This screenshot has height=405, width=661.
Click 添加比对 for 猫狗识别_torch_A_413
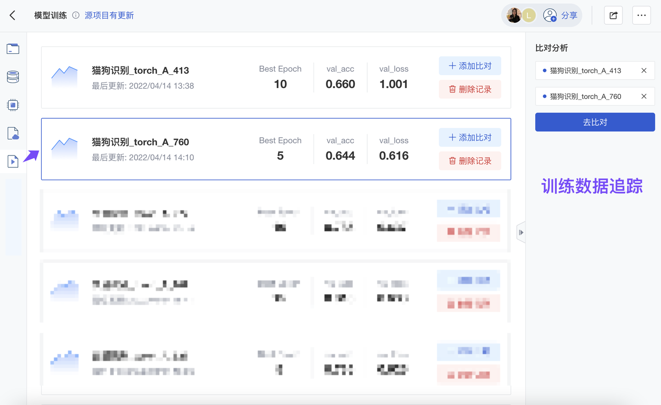click(x=470, y=66)
